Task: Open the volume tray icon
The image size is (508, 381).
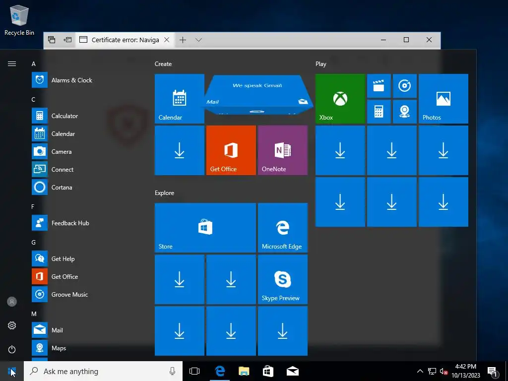Action: pyautogui.click(x=444, y=371)
